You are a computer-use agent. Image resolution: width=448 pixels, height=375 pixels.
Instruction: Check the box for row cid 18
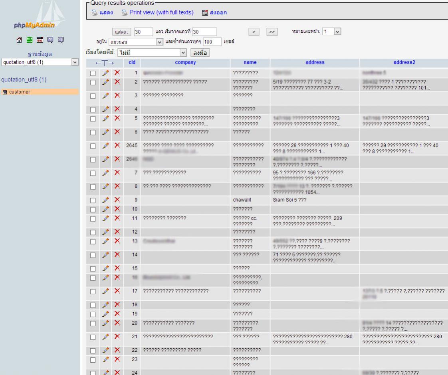click(x=93, y=305)
